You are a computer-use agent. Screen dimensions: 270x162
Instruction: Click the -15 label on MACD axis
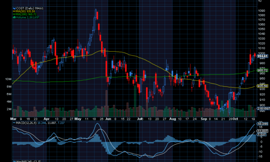click(x=260, y=156)
